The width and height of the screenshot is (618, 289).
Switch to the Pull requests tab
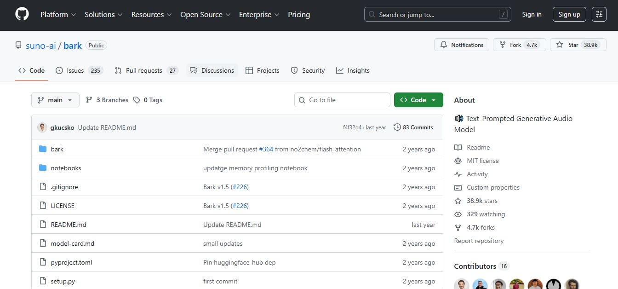click(x=143, y=70)
